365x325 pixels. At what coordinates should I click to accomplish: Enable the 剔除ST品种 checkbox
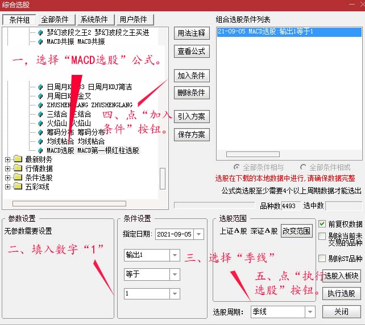[322, 258]
